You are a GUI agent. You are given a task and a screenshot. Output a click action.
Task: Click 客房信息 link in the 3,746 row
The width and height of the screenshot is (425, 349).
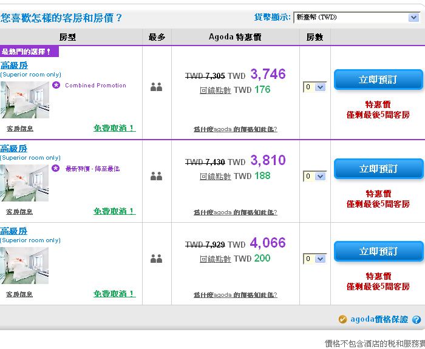click(20, 129)
